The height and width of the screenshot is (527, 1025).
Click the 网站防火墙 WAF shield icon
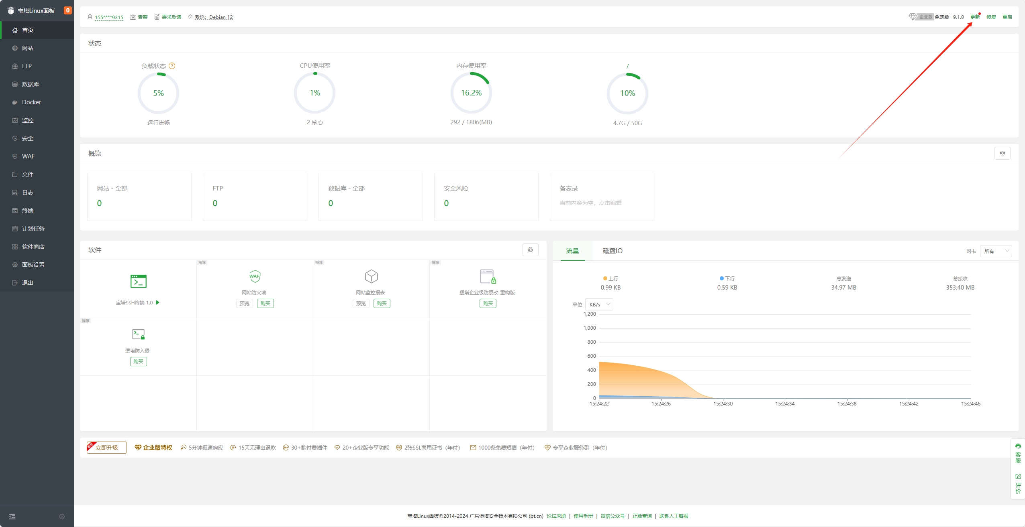(x=255, y=276)
